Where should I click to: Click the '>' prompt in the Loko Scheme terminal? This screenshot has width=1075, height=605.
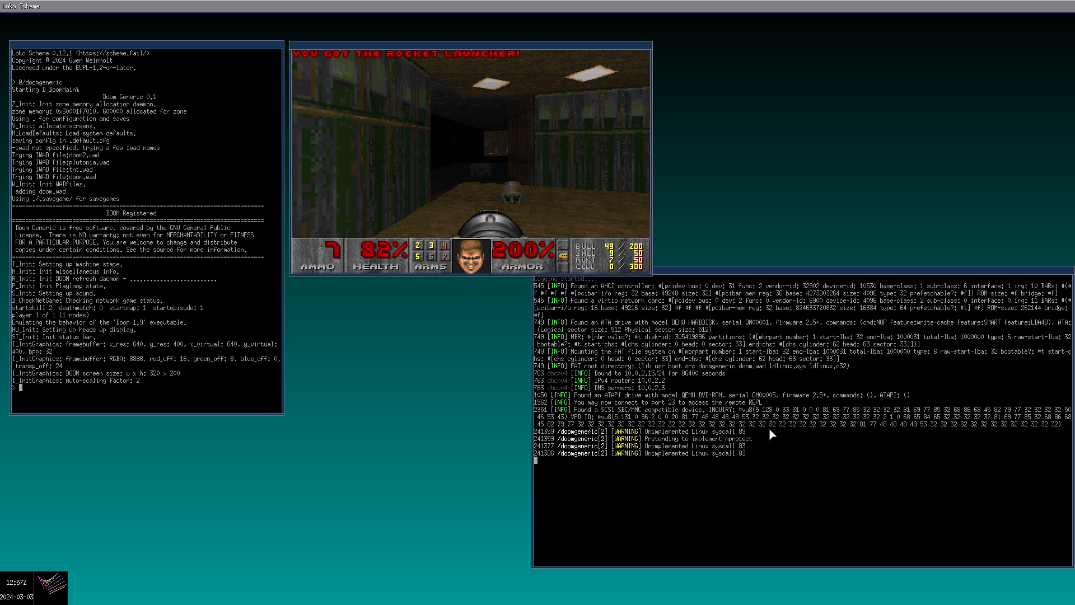point(14,387)
